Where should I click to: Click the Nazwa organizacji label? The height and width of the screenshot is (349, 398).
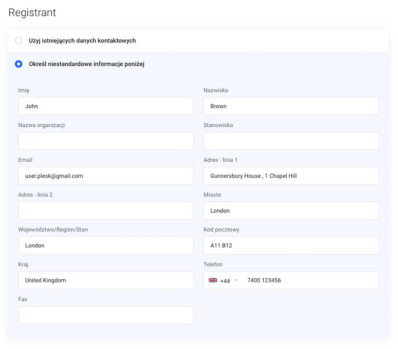(x=42, y=125)
